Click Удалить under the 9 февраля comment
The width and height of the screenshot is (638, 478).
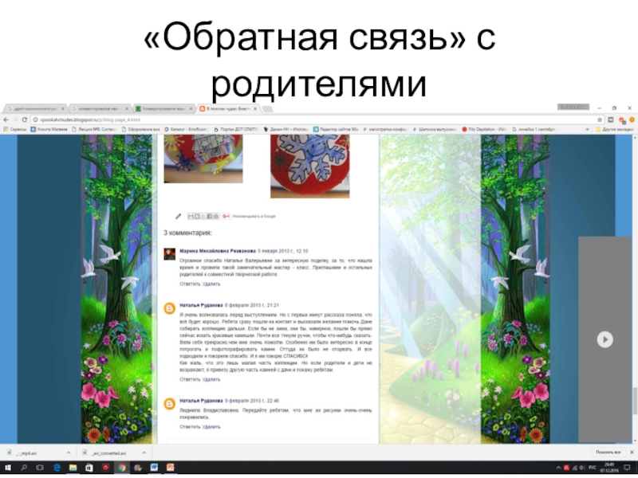pos(211,427)
